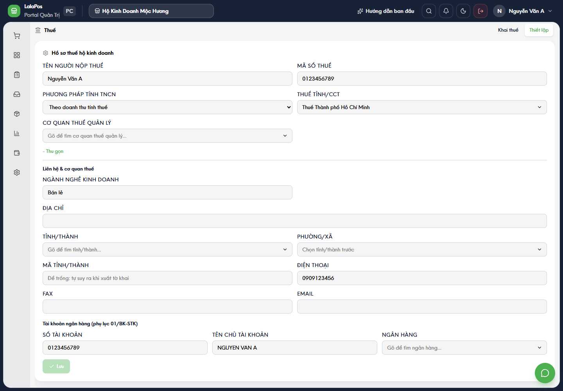Screen dimensions: 563x391
Task: Click the Tên người nộp thuế field
Action: (167, 79)
